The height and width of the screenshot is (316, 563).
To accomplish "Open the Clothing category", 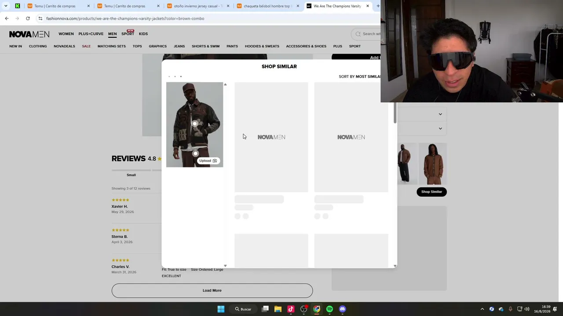I will pyautogui.click(x=38, y=46).
